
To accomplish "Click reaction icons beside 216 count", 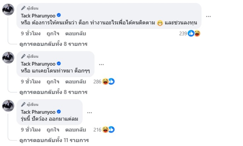I will pyautogui.click(x=108, y=130).
